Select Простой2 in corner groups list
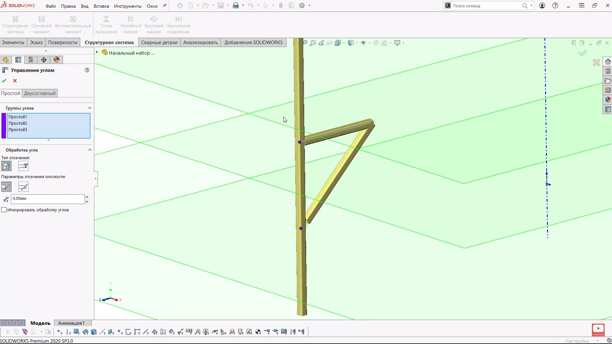Screen dimensions: 612x344 [x=18, y=123]
